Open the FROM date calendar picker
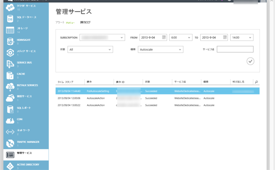 [x=164, y=37]
